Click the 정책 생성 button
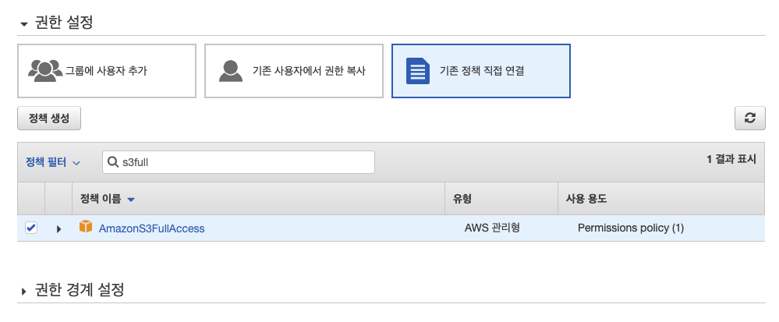 49,119
